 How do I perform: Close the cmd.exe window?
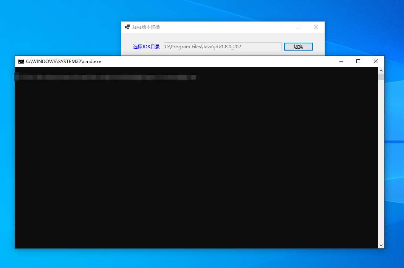tap(375, 61)
